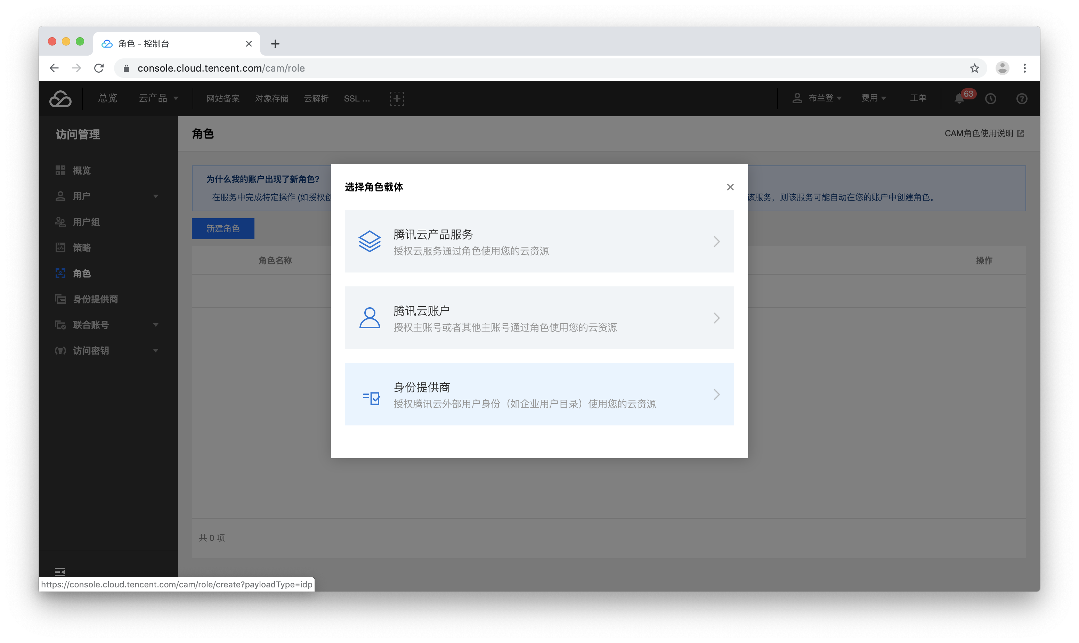This screenshot has width=1079, height=643.
Task: Select 对象存储 from the top menu bar
Action: coord(272,98)
